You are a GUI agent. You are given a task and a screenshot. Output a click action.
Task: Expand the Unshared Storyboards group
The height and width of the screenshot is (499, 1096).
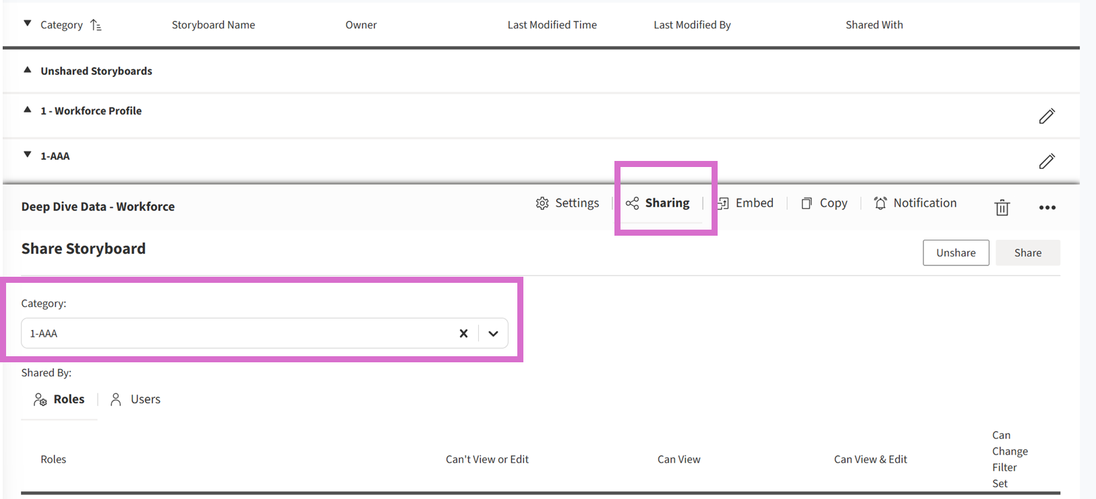tap(28, 70)
